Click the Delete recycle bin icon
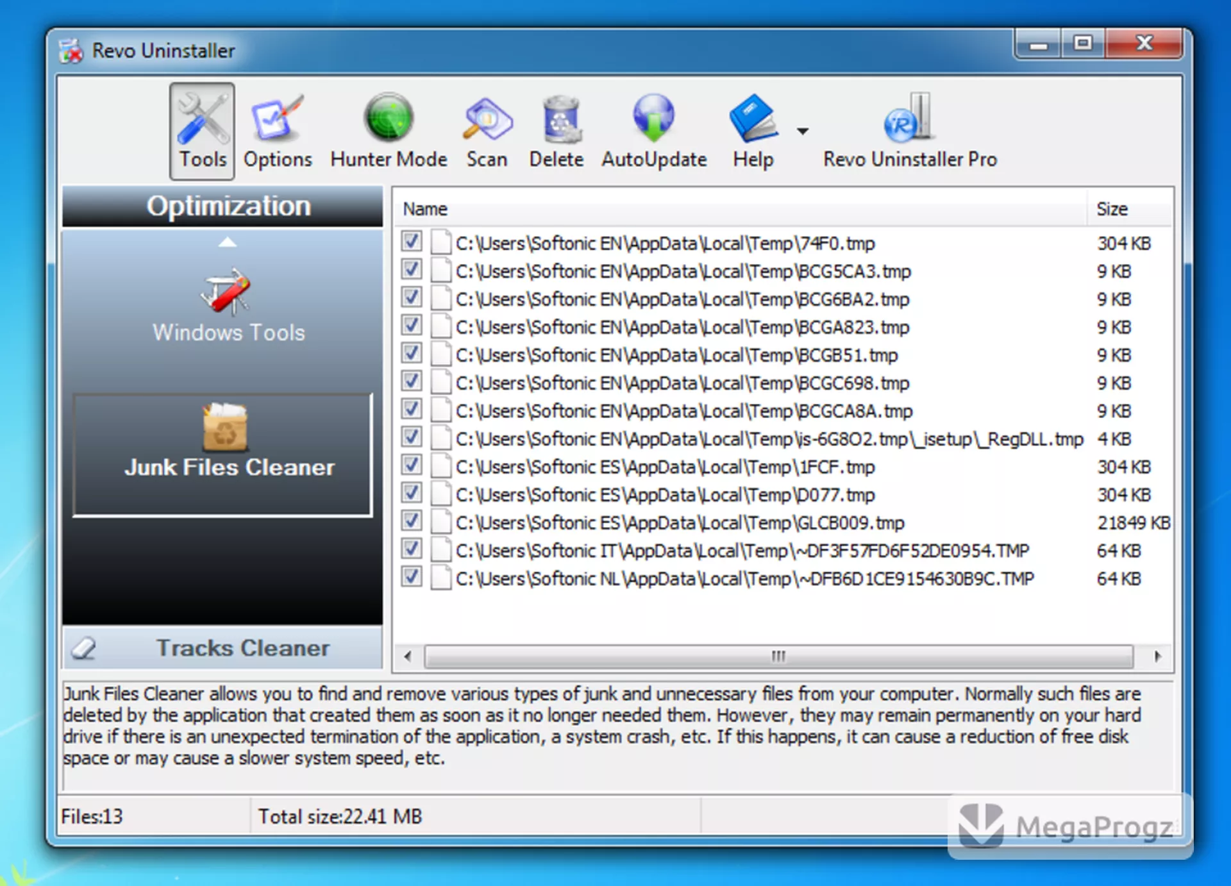The image size is (1231, 886). click(562, 119)
